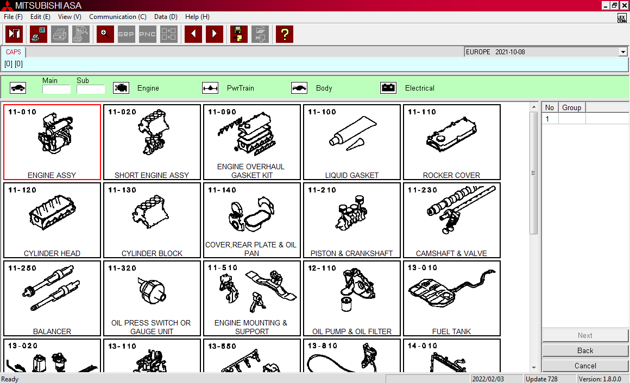Viewport: 630px width, 383px height.
Task: Click the Back button
Action: coord(585,350)
